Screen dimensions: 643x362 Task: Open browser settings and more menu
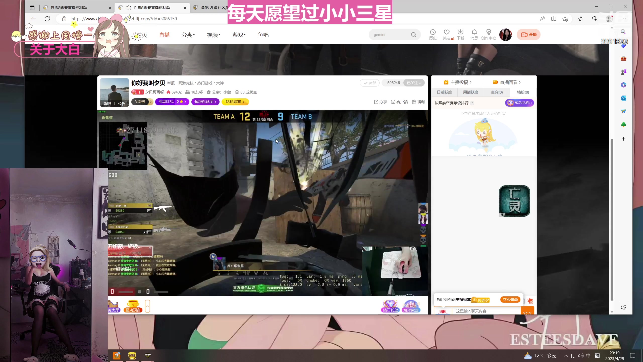click(624, 19)
